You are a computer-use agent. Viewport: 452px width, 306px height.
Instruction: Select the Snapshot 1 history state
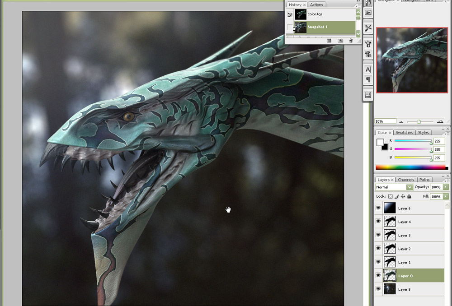(x=324, y=27)
